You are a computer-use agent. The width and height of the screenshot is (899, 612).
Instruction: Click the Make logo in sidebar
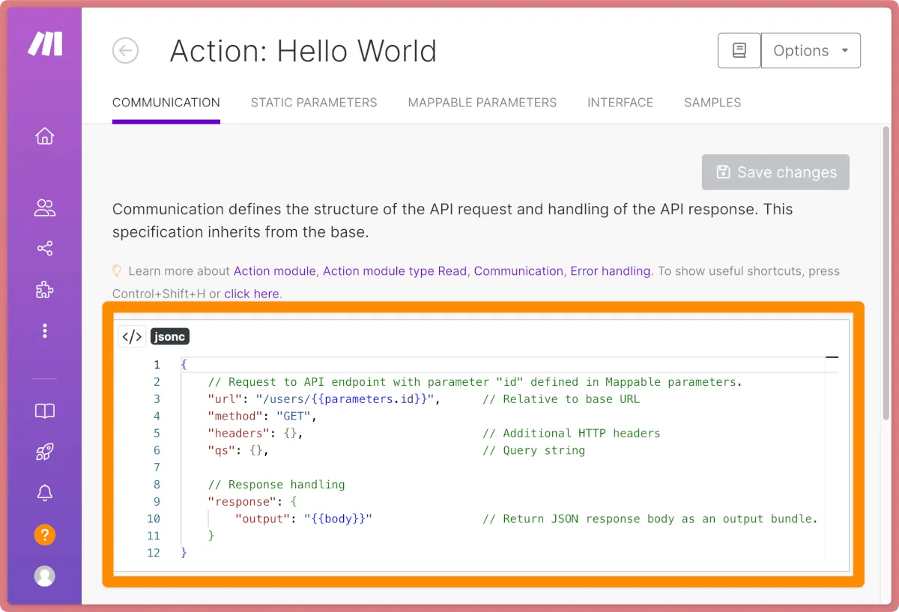(x=45, y=44)
